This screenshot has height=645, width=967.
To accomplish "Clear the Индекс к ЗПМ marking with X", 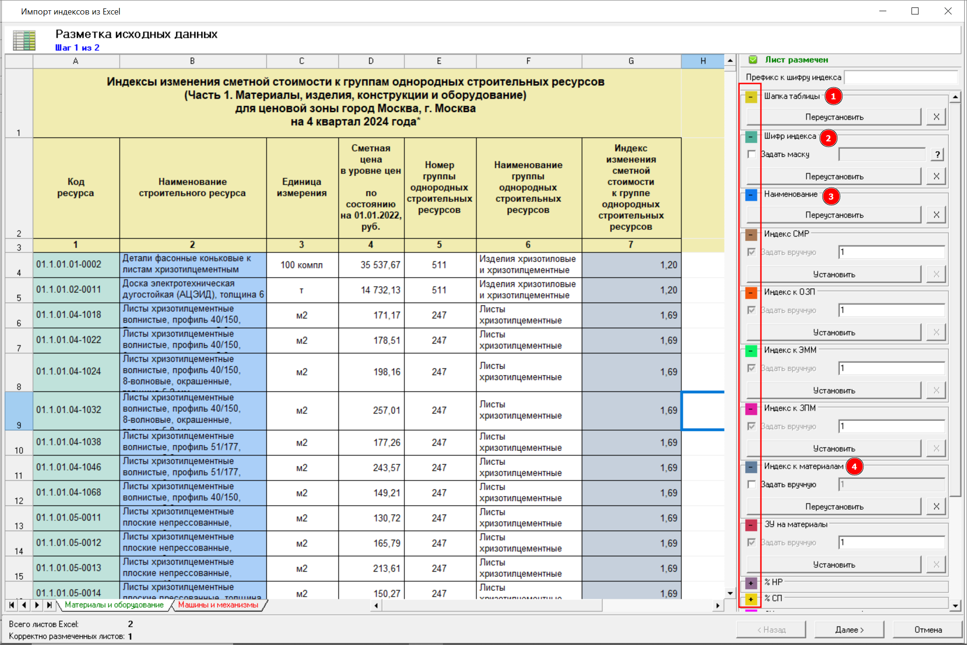I will coord(936,448).
